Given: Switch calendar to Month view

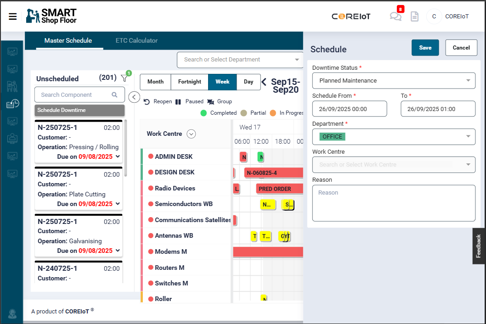Looking at the screenshot, I should (155, 82).
